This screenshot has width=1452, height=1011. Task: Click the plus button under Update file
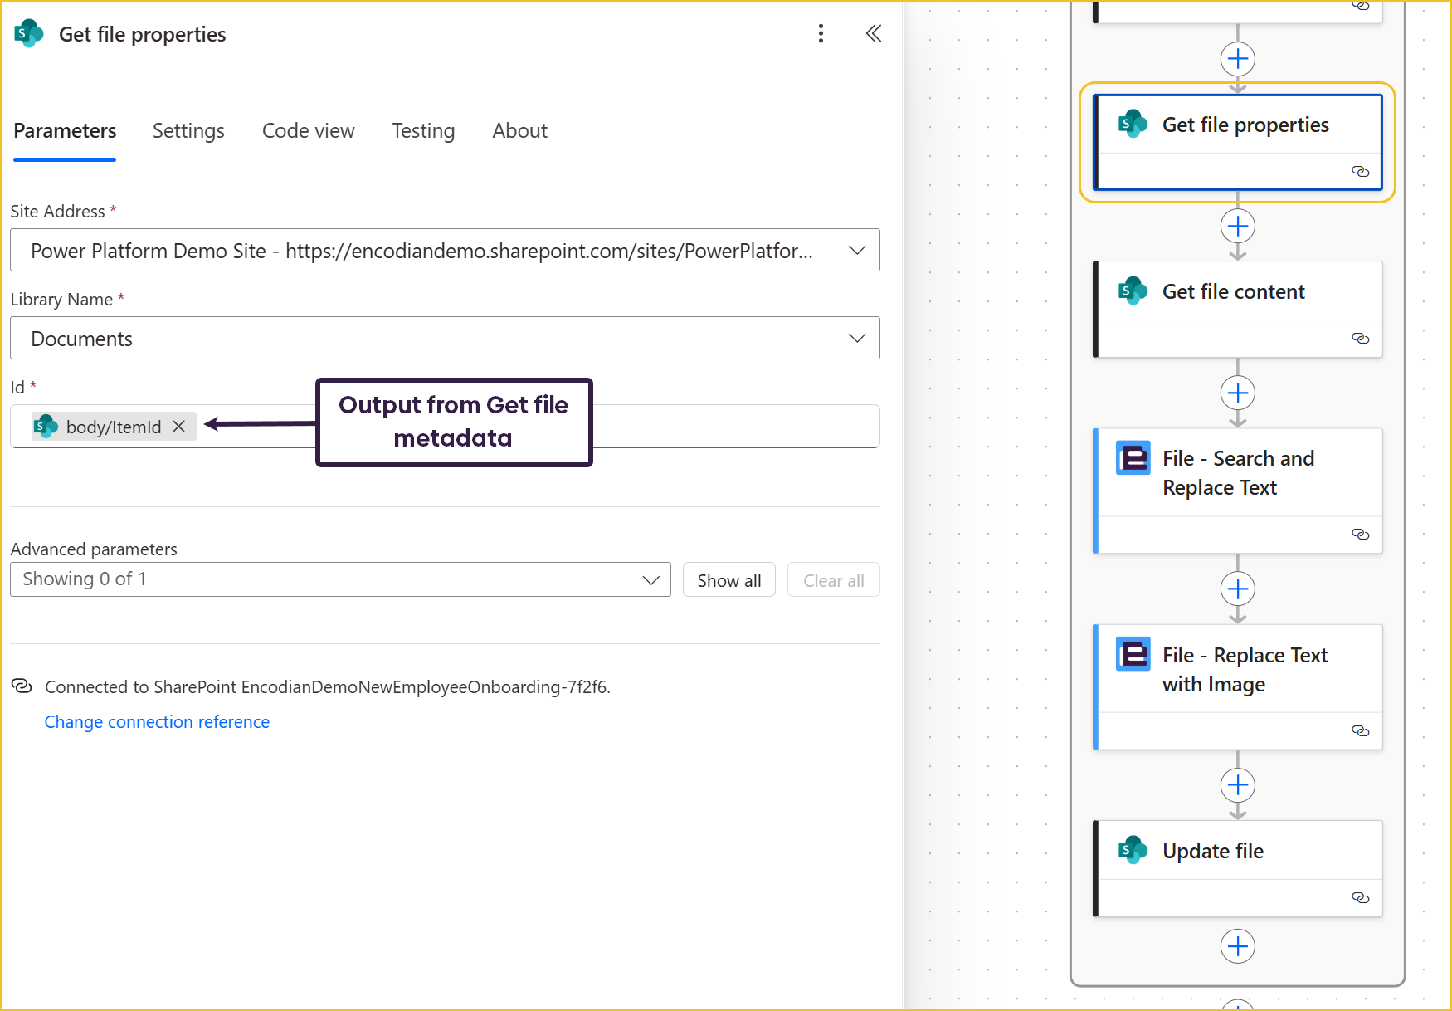[1237, 946]
